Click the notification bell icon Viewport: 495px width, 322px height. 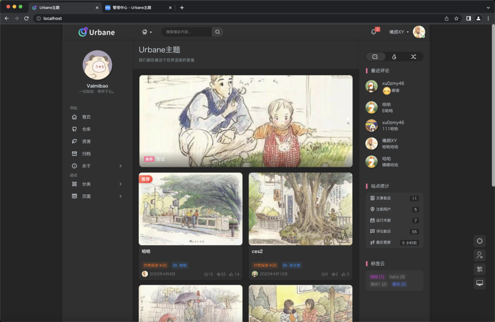(373, 32)
